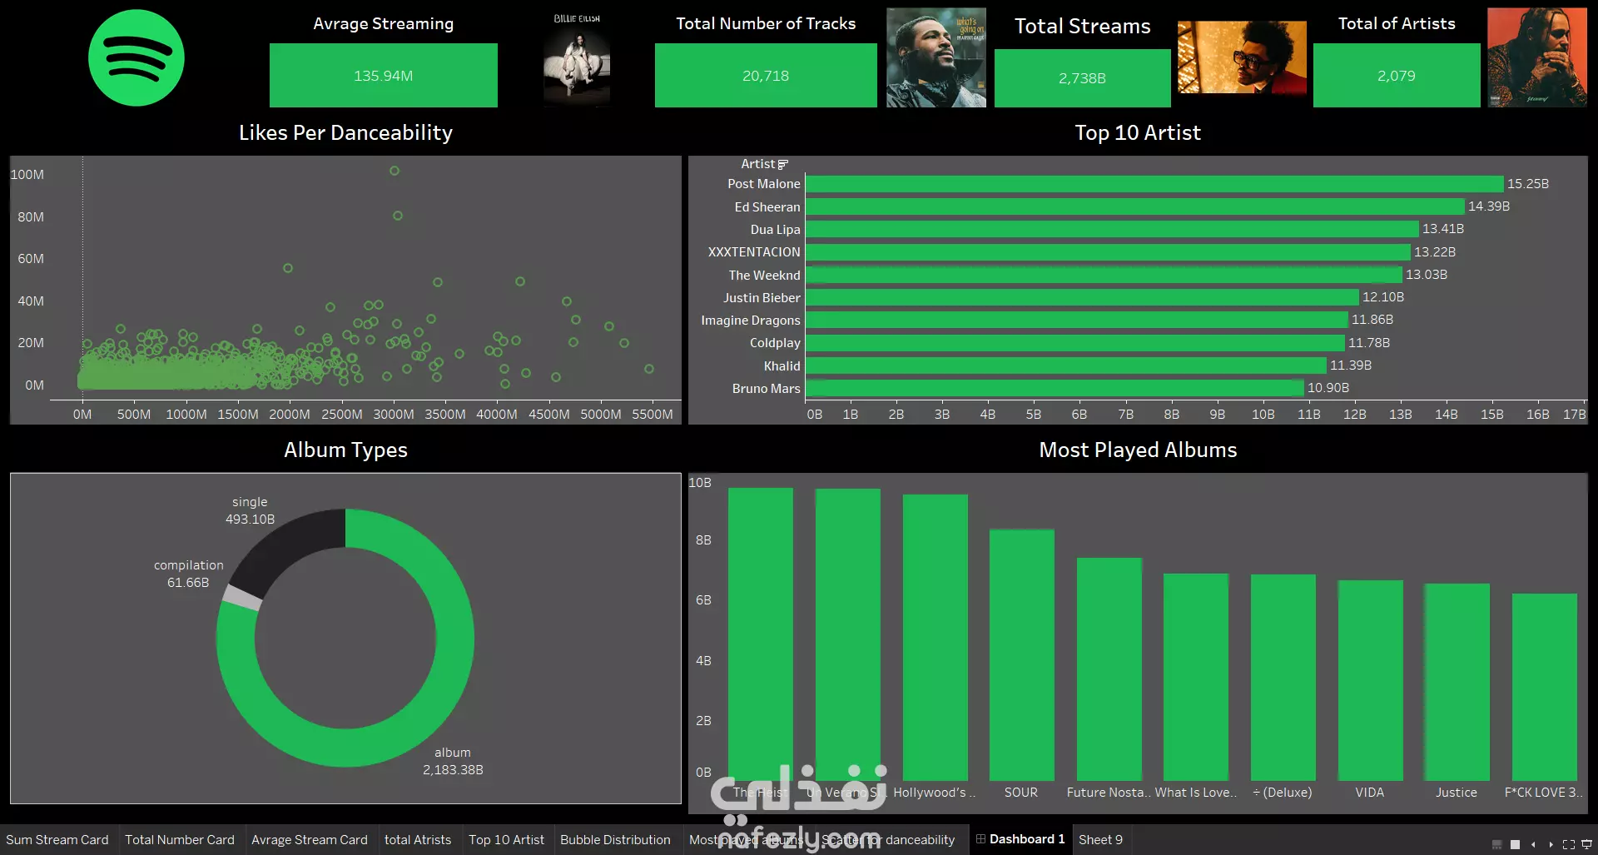Select the Justice album bar
Viewport: 1598px width, 855px height.
click(1457, 682)
